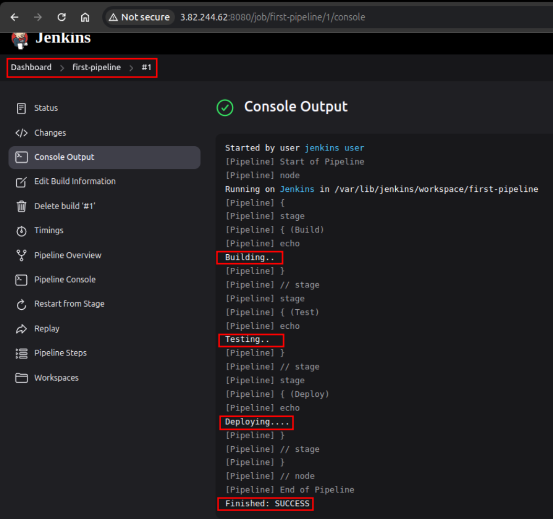Click the browser address bar URL

[x=273, y=17]
